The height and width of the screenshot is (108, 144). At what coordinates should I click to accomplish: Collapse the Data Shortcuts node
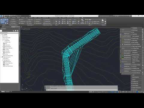click(1, 57)
